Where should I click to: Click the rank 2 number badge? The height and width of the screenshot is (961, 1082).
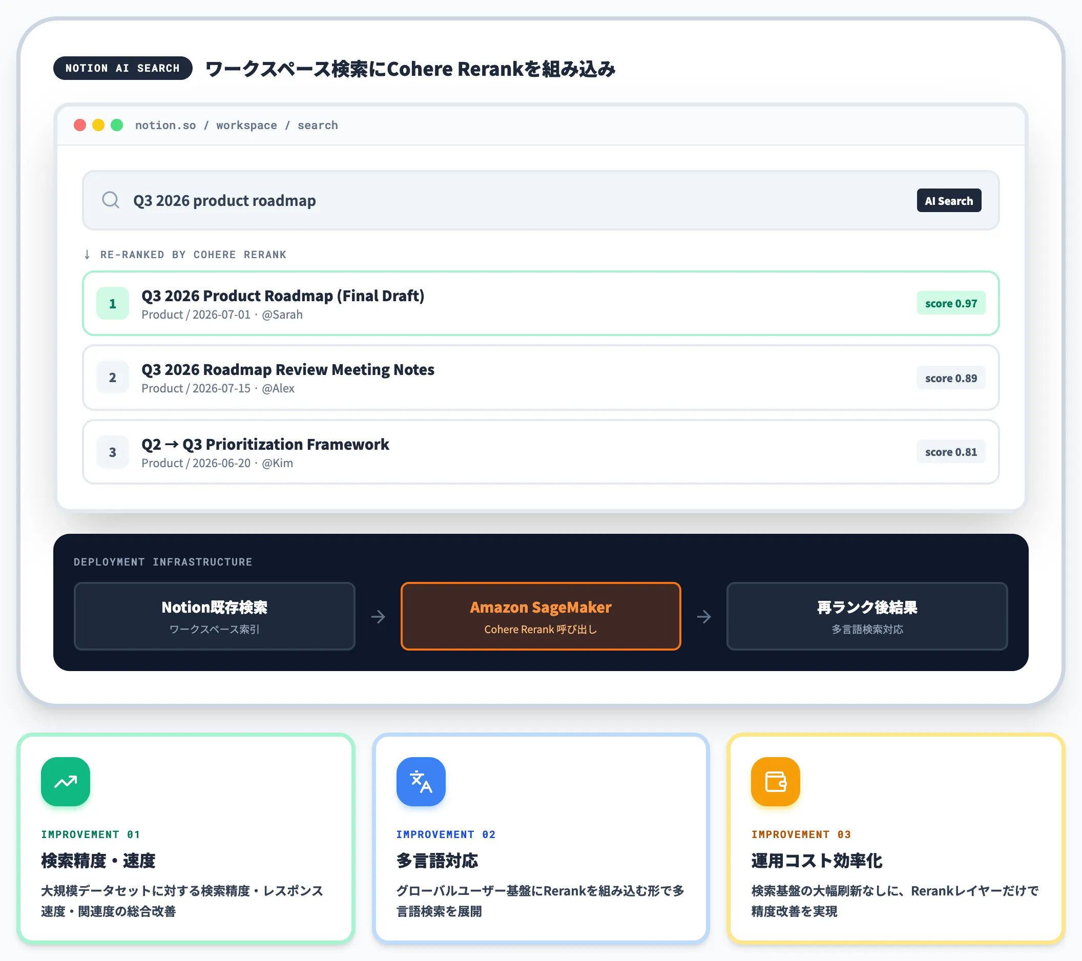point(113,378)
